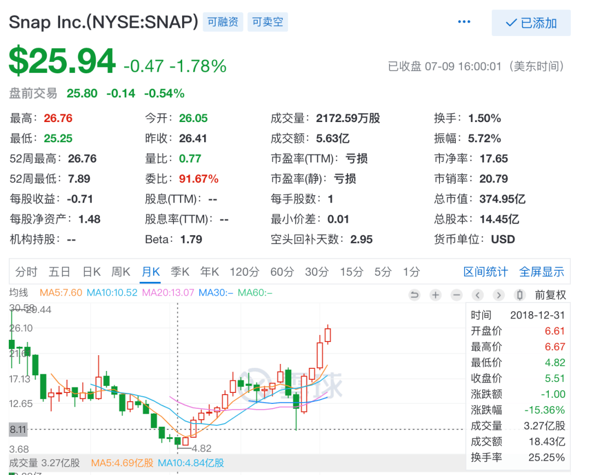Screen dimensions: 591x475
Task: Click the Beta value 1.79
Action: [x=191, y=239]
